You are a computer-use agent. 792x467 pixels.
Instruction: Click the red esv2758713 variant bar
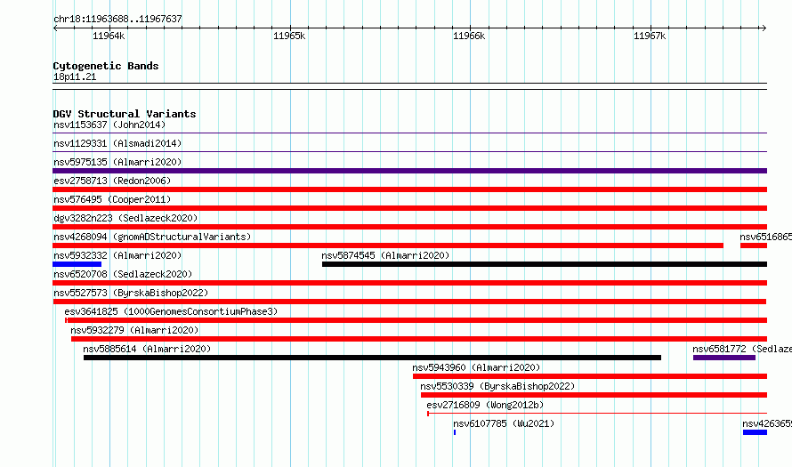tap(409, 189)
